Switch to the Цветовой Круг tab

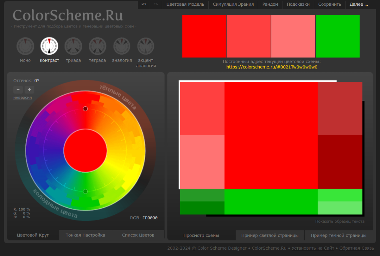pos(33,235)
